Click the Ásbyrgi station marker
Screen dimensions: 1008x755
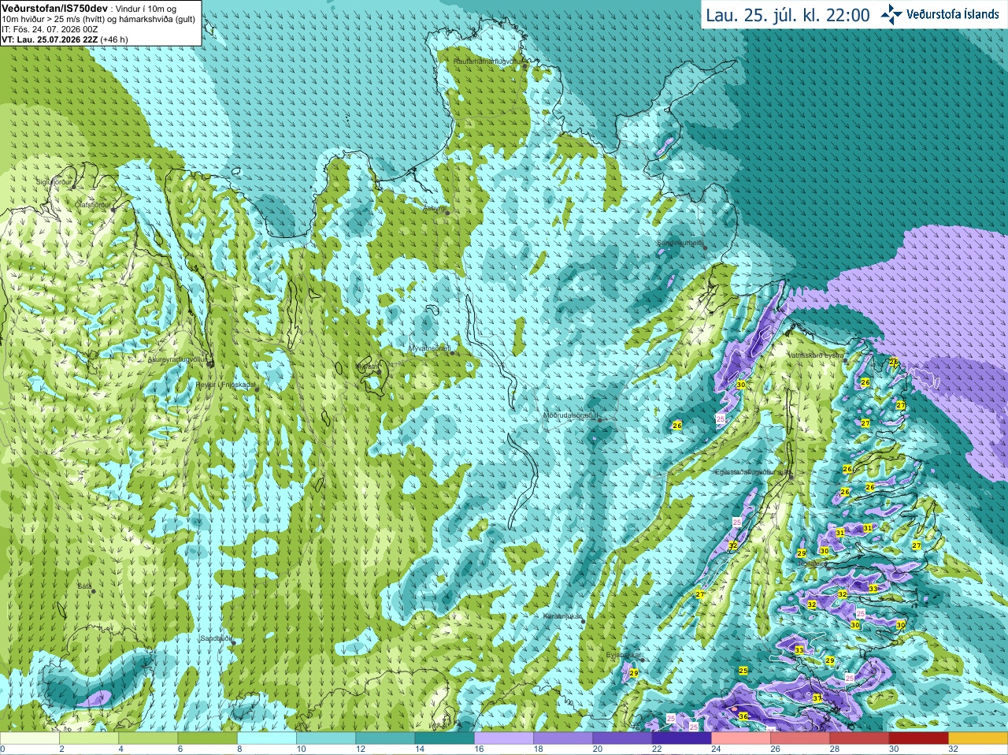pyautogui.click(x=447, y=213)
